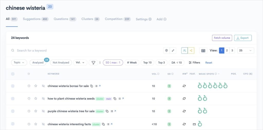The height and width of the screenshot is (130, 263).
Task: Click the Reset filters link
Action: (209, 63)
